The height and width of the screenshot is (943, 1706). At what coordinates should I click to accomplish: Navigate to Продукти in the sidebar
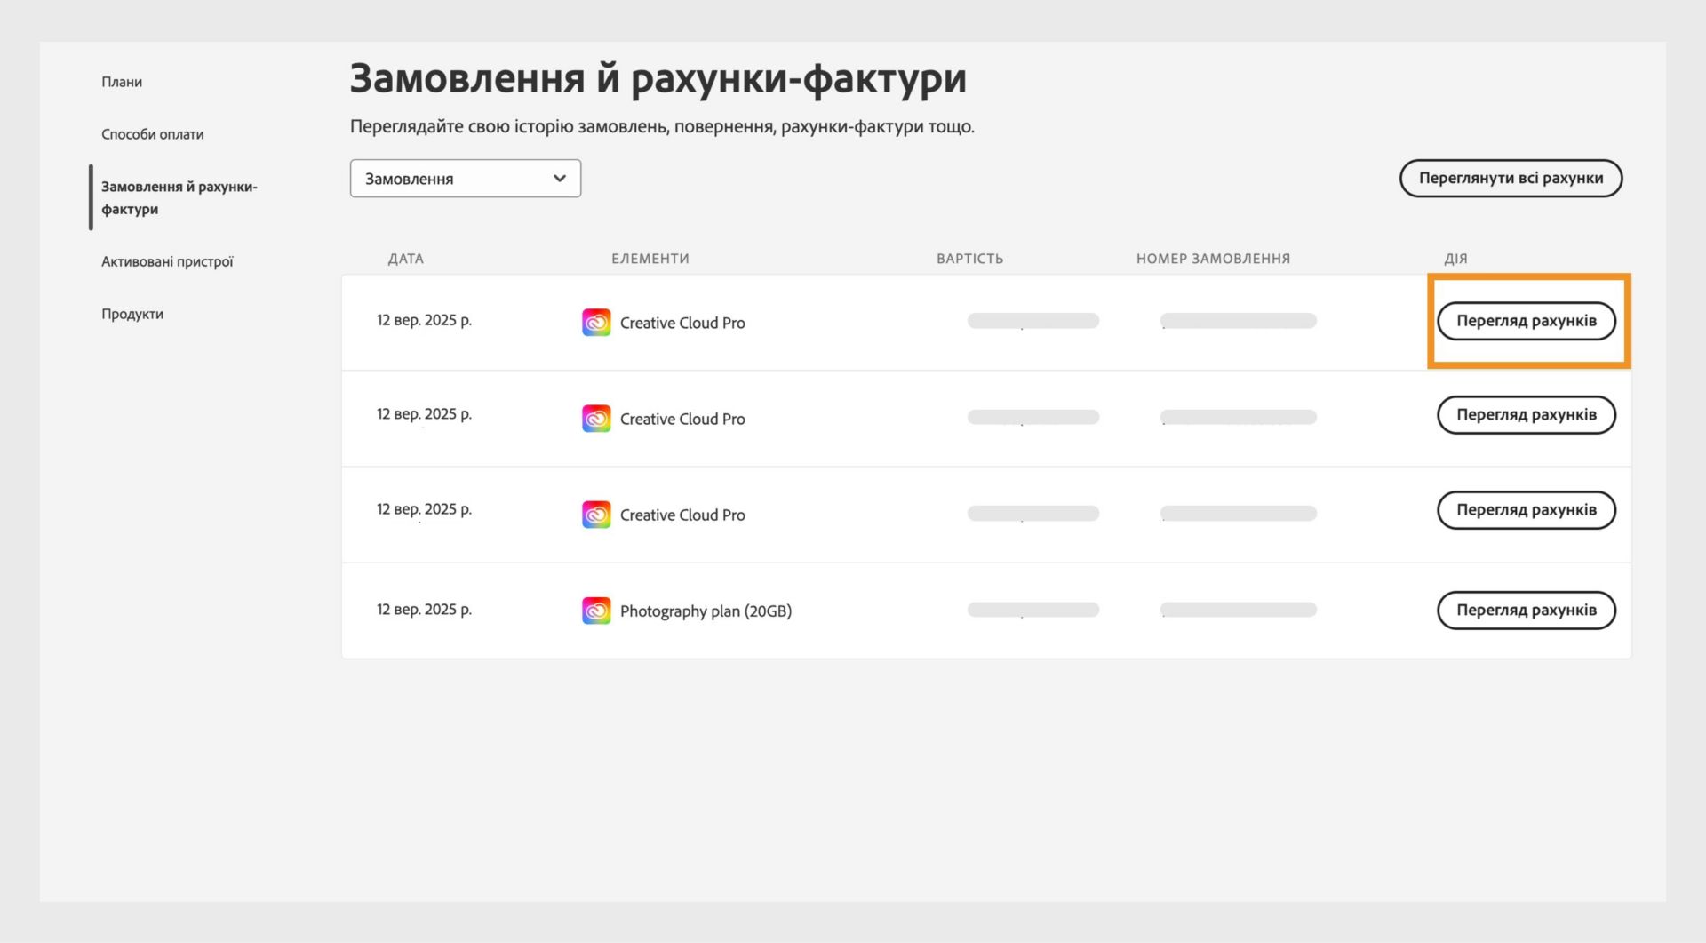point(132,314)
